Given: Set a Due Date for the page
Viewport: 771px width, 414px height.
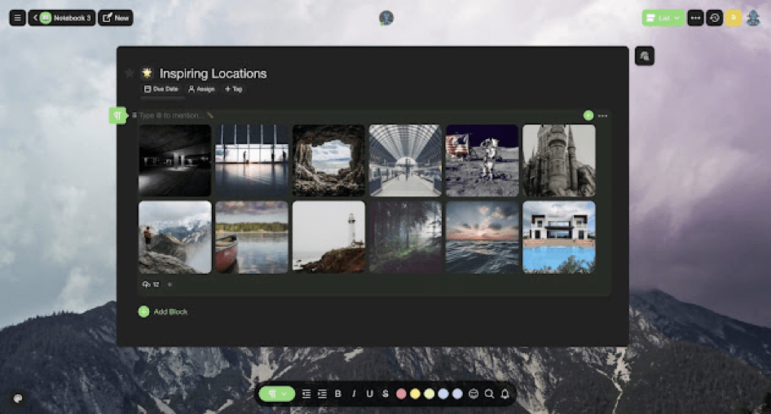Looking at the screenshot, I should tap(161, 89).
